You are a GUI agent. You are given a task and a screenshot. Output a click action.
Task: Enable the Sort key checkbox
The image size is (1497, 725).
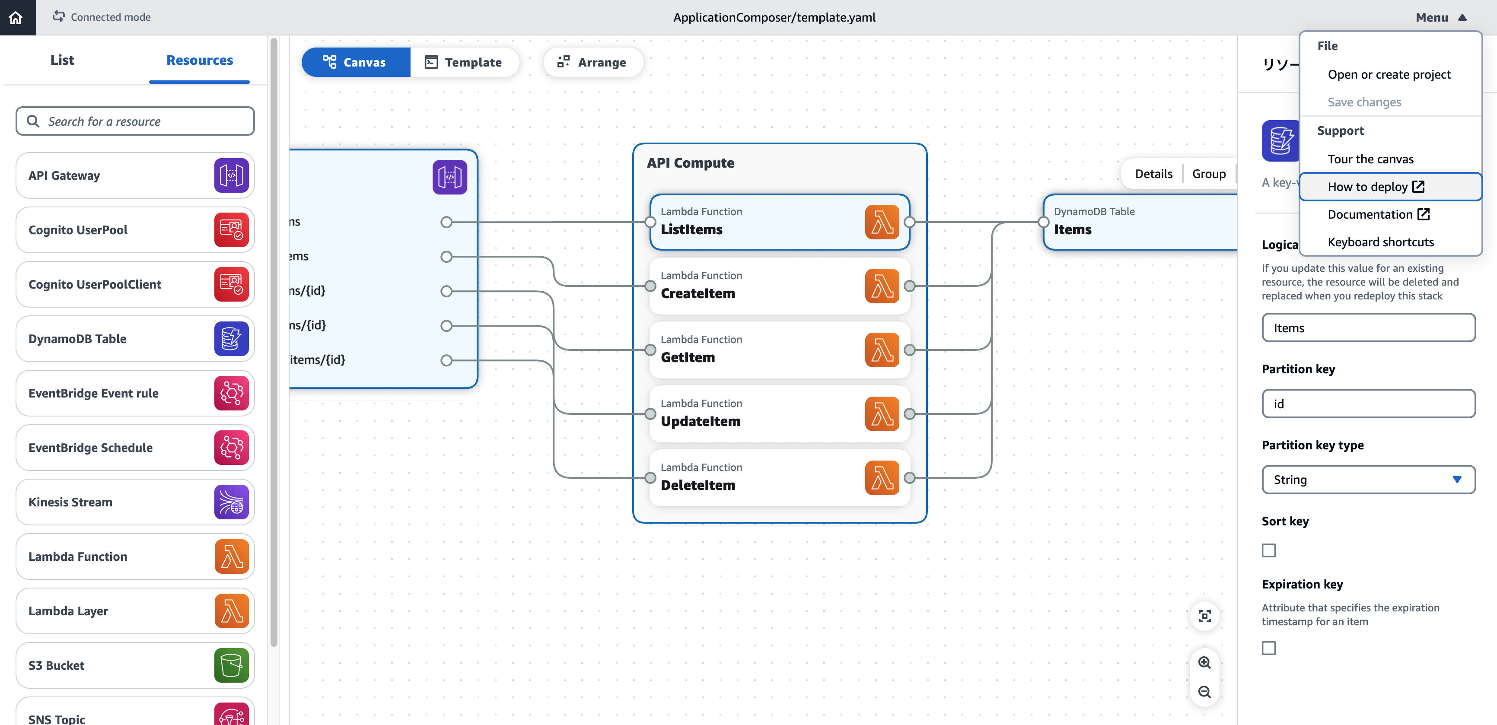[x=1269, y=550]
